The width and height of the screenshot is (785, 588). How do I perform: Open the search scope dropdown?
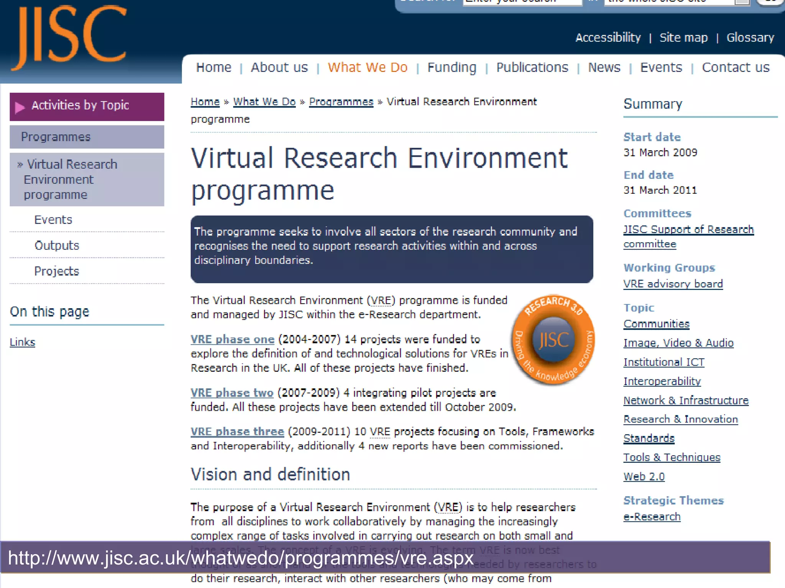click(677, 2)
